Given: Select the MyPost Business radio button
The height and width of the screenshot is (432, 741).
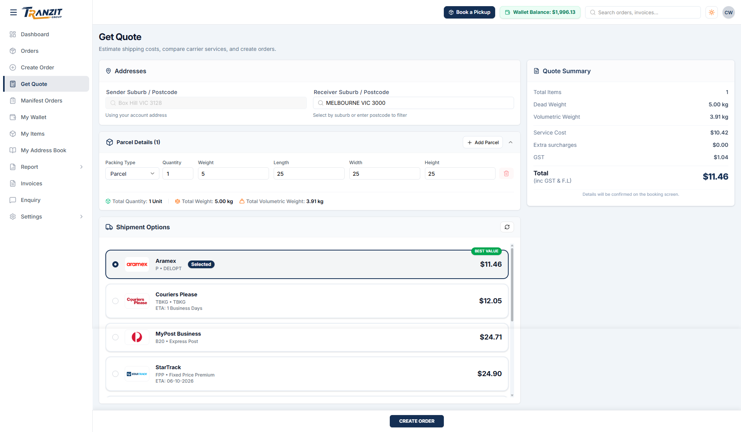Looking at the screenshot, I should point(115,337).
